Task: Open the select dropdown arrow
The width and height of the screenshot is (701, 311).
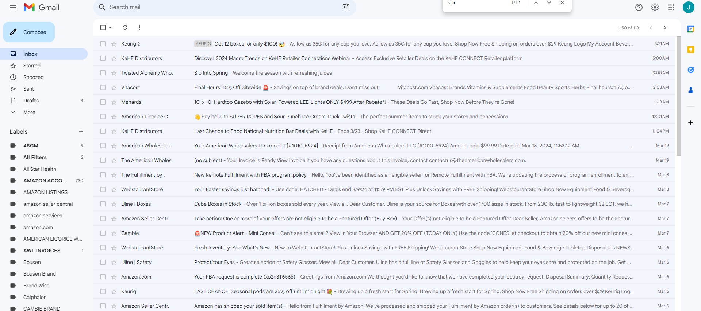Action: point(110,28)
